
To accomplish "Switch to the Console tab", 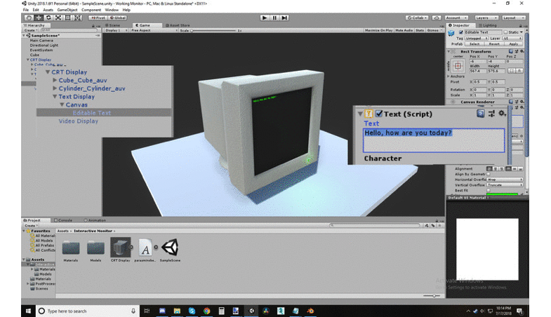I will (63, 220).
